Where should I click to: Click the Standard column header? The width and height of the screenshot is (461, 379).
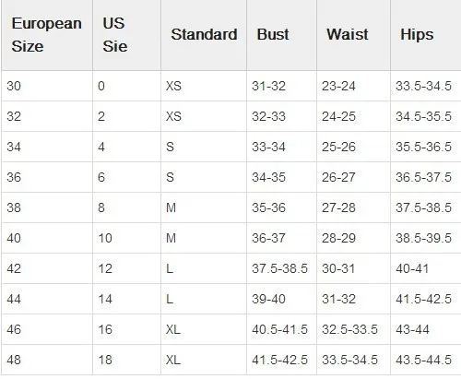[204, 35]
